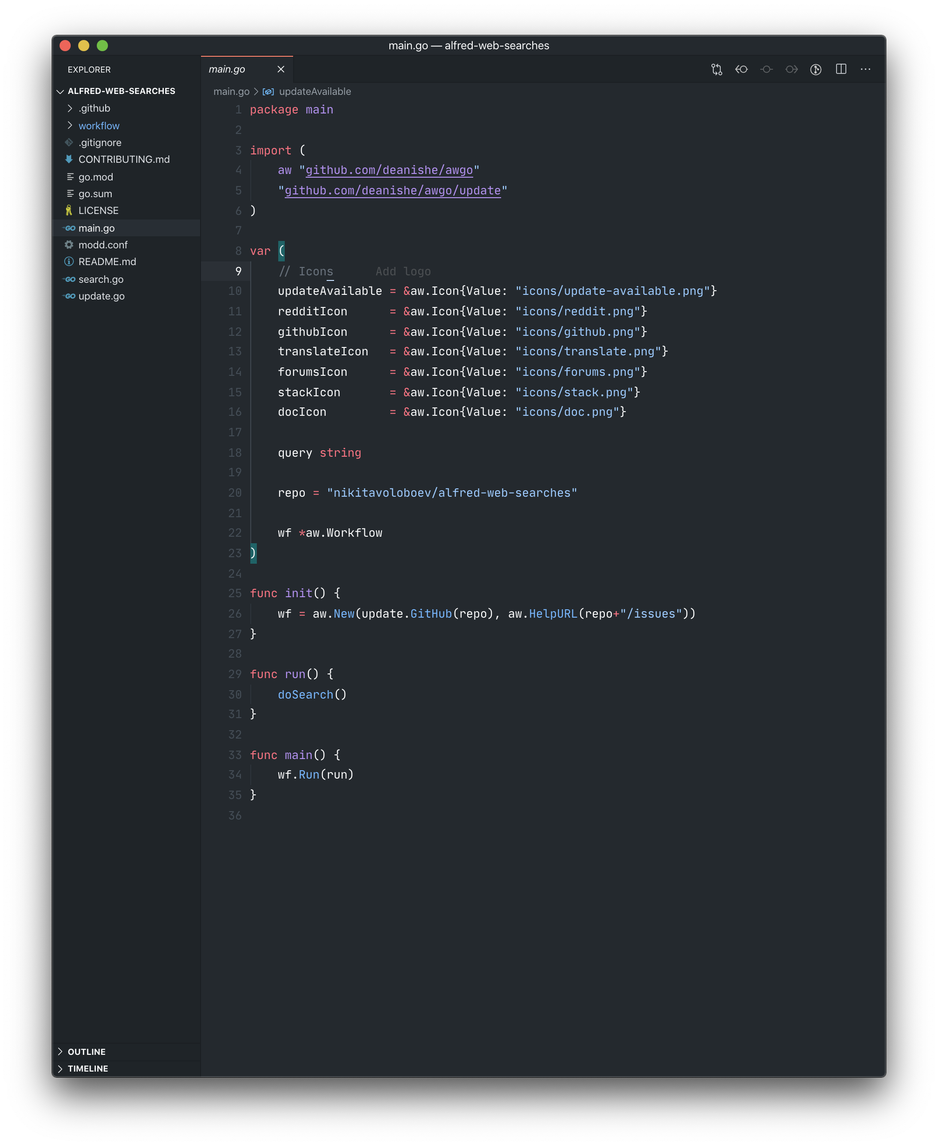Click the git branch circle icon
The image size is (938, 1146).
pyautogui.click(x=816, y=69)
